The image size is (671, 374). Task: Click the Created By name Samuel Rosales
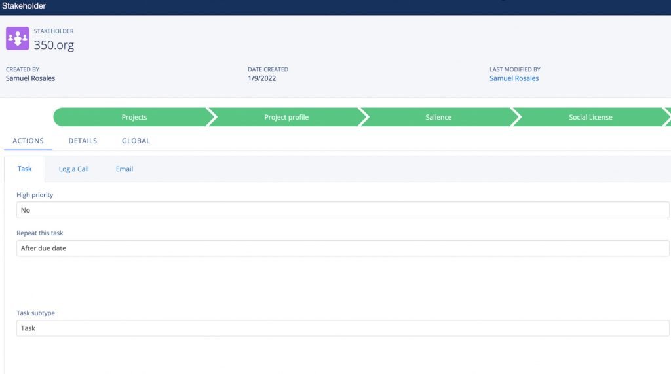30,78
